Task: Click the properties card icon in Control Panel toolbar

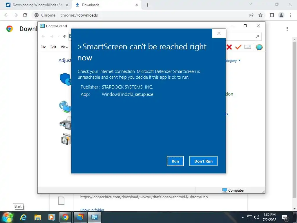Action: coord(248,47)
